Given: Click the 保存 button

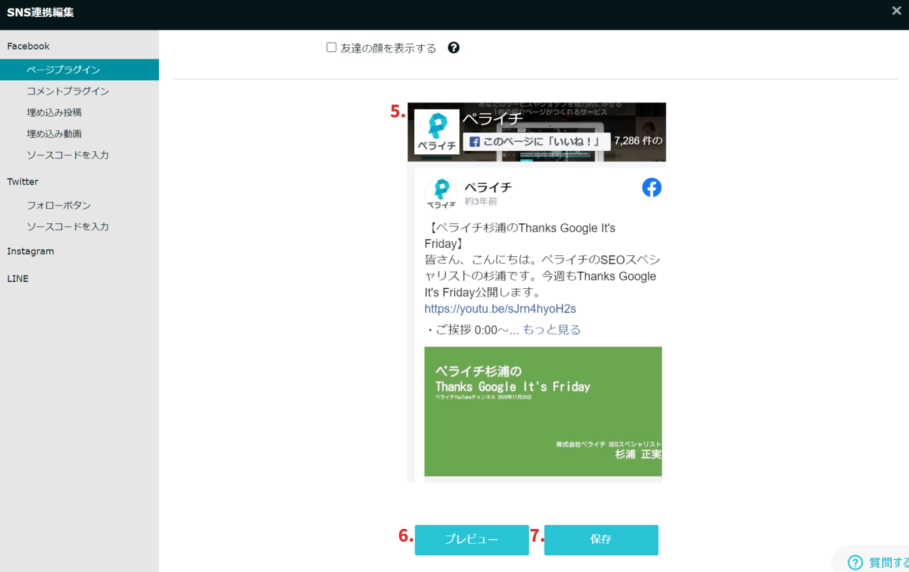Looking at the screenshot, I should 601,540.
